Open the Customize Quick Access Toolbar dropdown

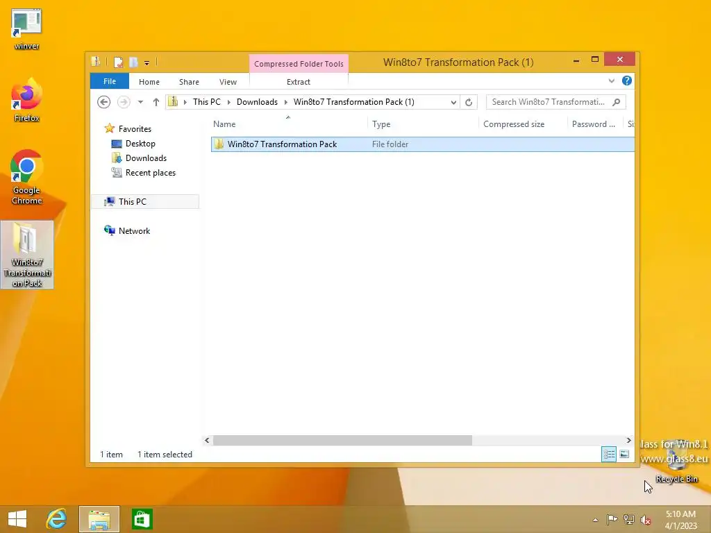[147, 63]
